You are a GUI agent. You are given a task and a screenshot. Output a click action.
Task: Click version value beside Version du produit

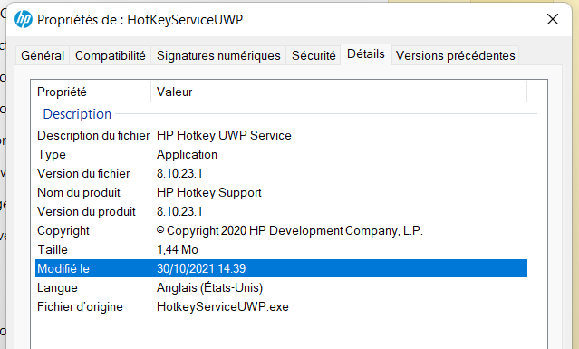pos(179,211)
